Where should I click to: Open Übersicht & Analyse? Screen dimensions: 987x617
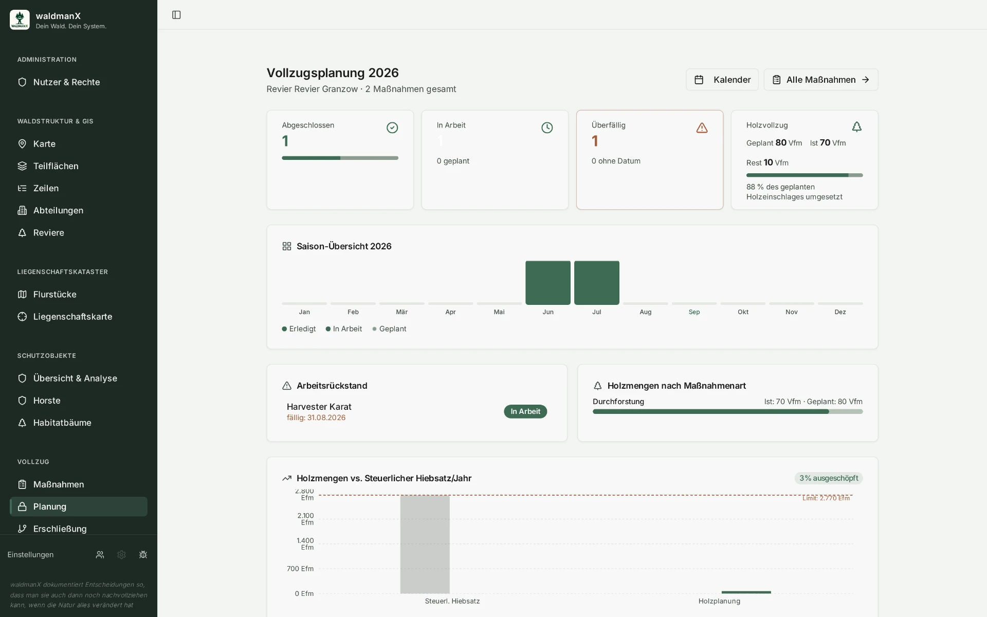pos(79,378)
